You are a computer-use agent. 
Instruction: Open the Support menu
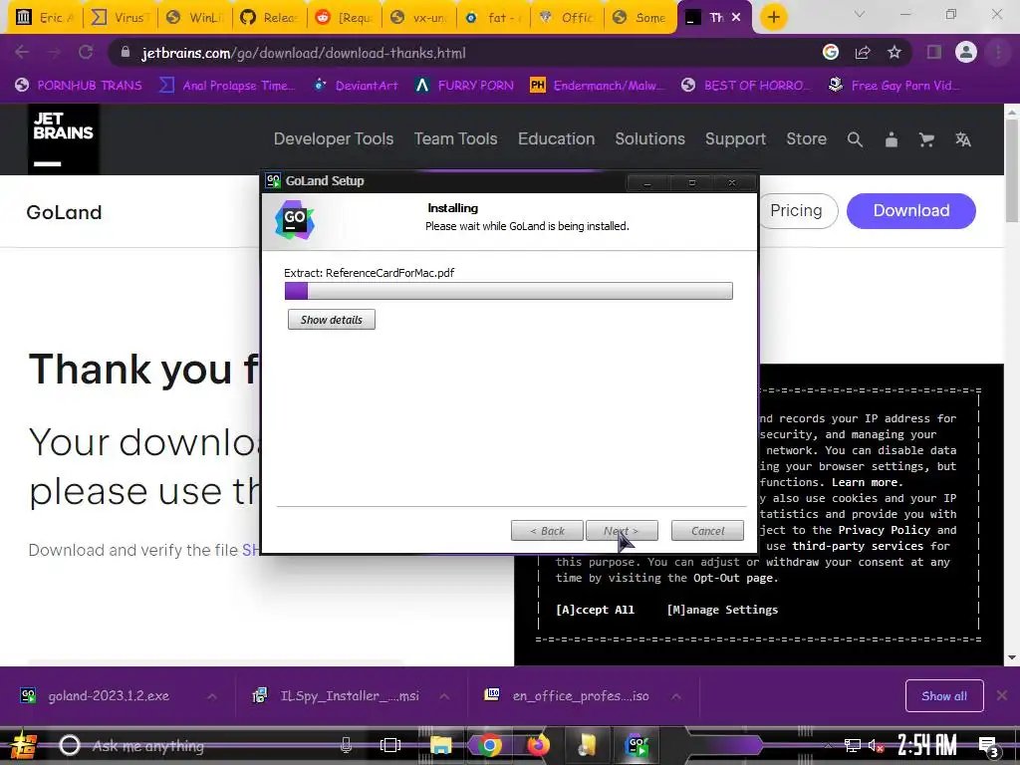click(x=736, y=139)
